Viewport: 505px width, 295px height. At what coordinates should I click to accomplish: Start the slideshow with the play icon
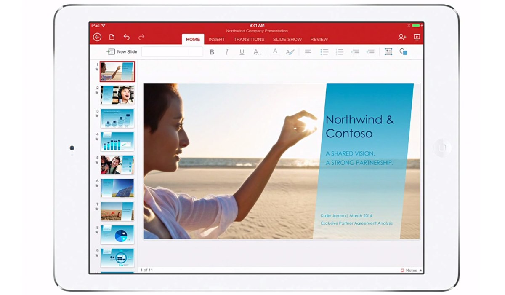click(417, 37)
